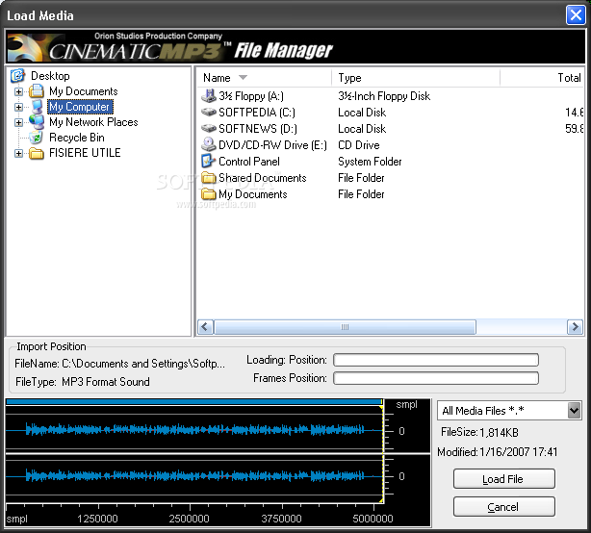Click the My Network Places globe icon
The width and height of the screenshot is (591, 533).
click(37, 122)
